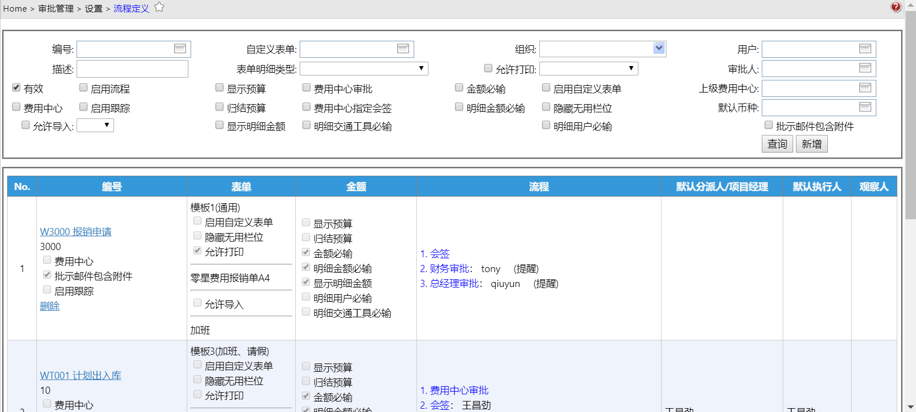Select text 模板3(加班、请假)

[230, 351]
